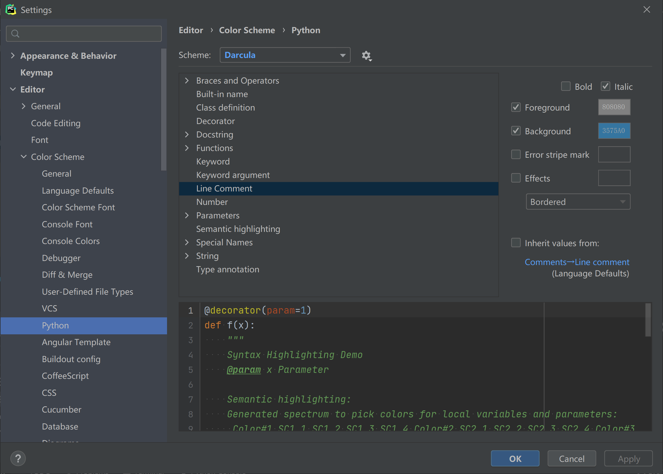Screen dimensions: 663x474
Task: Select Built-in name attribute
Action: [x=222, y=94]
